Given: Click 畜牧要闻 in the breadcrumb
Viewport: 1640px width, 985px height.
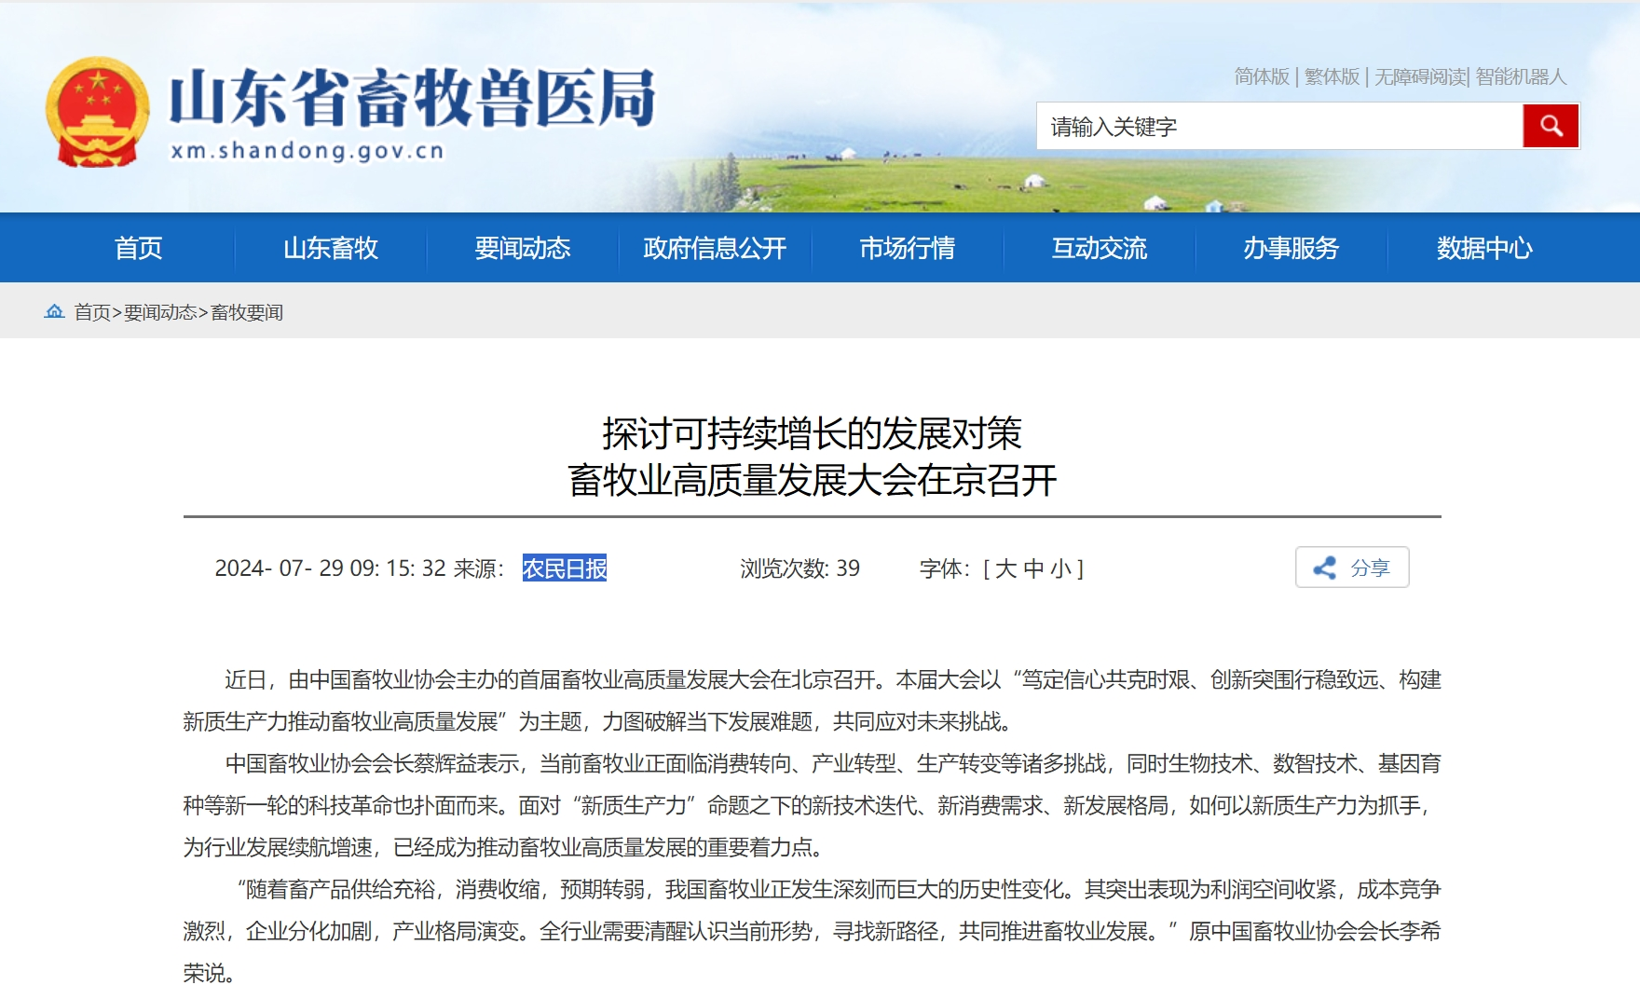Looking at the screenshot, I should tap(247, 312).
